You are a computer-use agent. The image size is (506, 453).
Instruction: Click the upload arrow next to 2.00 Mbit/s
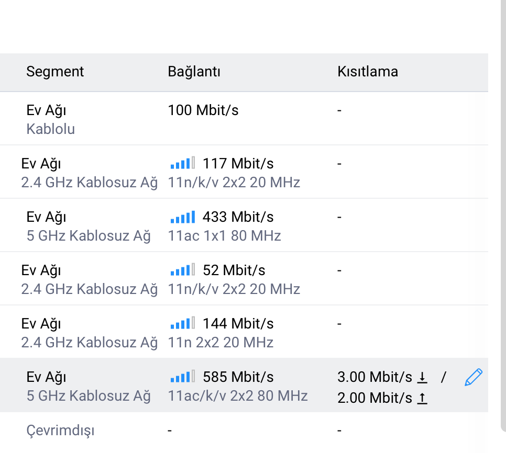422,398
